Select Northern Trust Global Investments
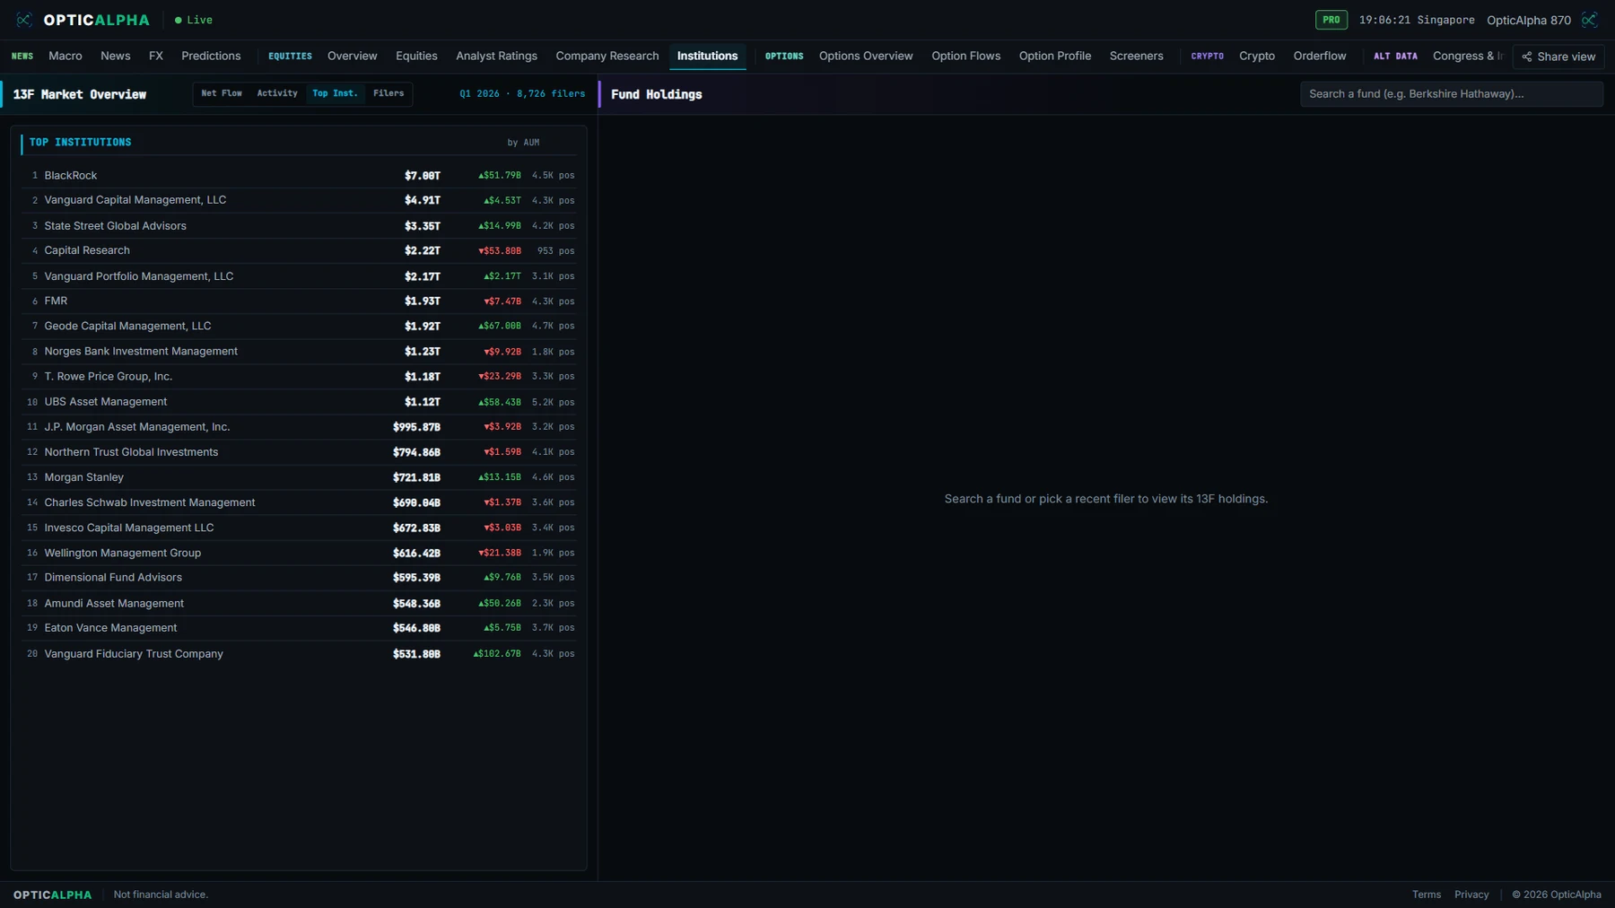 [299, 451]
